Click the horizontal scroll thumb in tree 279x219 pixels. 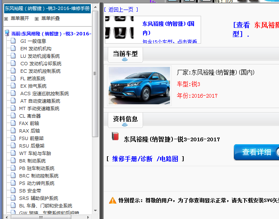41,217
